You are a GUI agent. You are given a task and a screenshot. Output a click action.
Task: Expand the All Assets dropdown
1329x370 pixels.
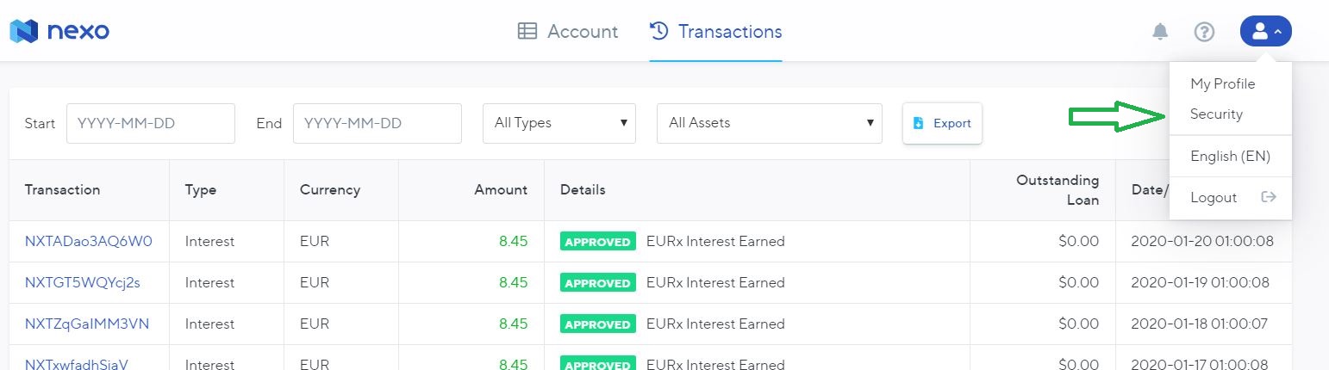coord(770,123)
